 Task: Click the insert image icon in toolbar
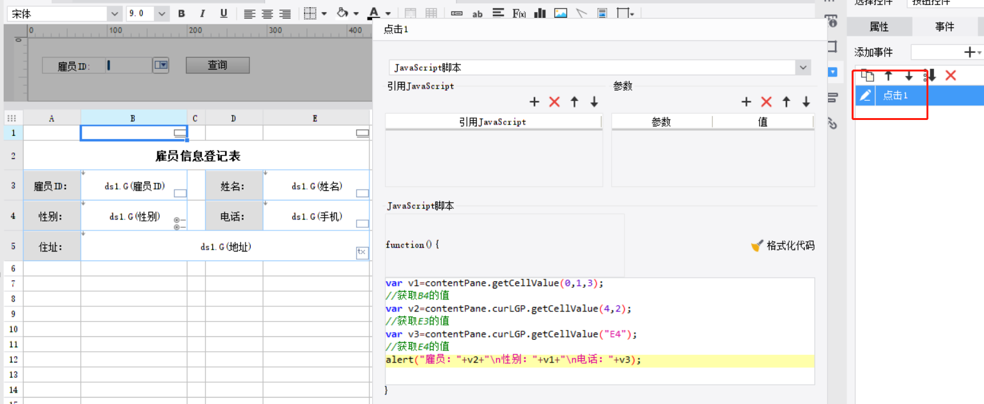point(560,13)
